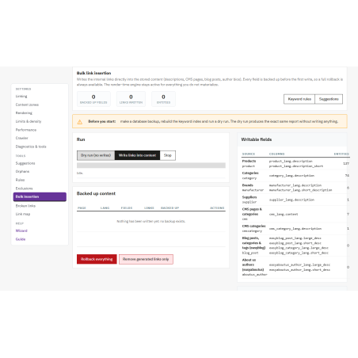Click the Suppliers row in Writable fields
358x358 pixels.
[295, 200]
